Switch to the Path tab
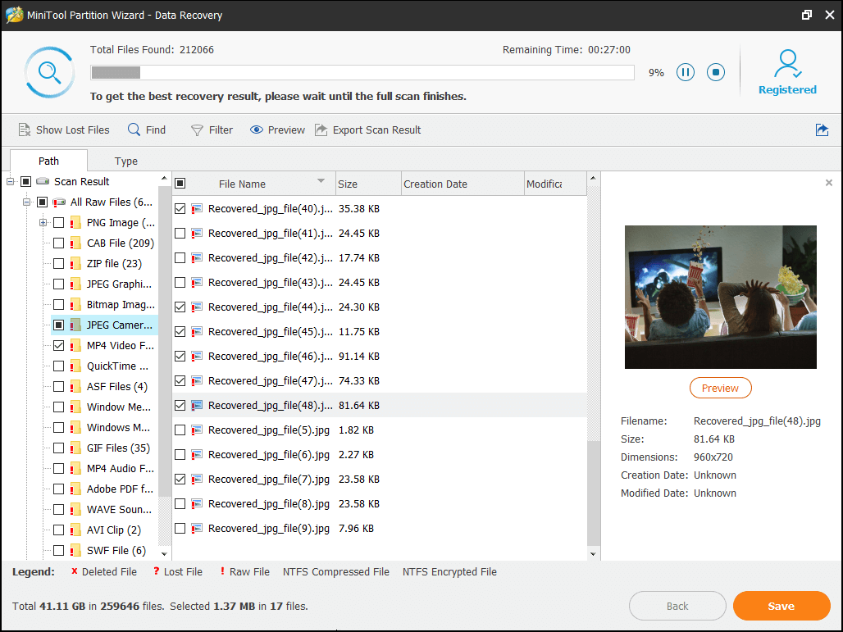 [x=49, y=161]
